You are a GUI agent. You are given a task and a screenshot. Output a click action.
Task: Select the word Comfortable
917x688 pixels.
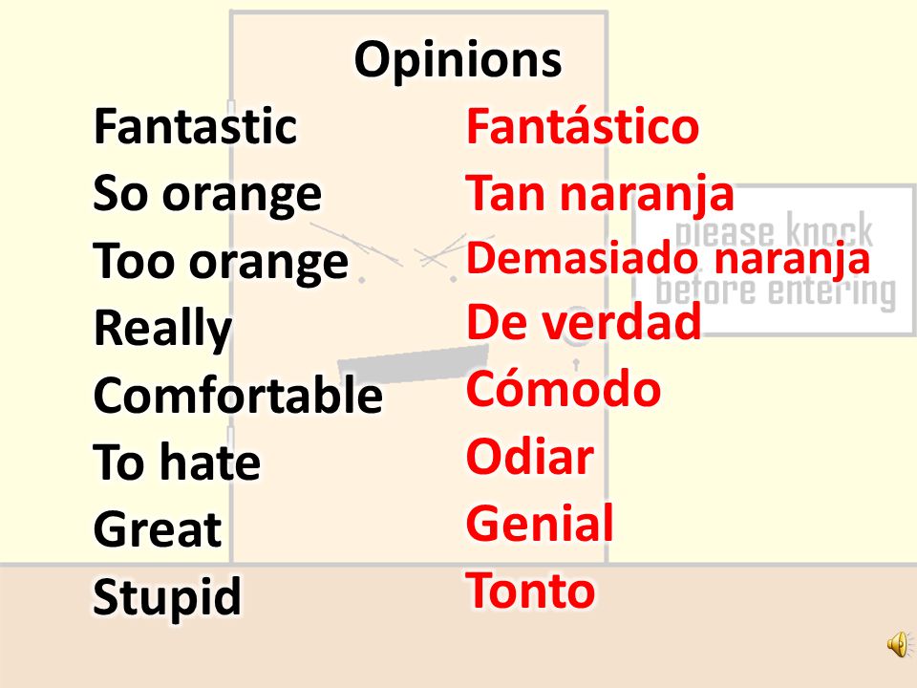[x=238, y=395]
